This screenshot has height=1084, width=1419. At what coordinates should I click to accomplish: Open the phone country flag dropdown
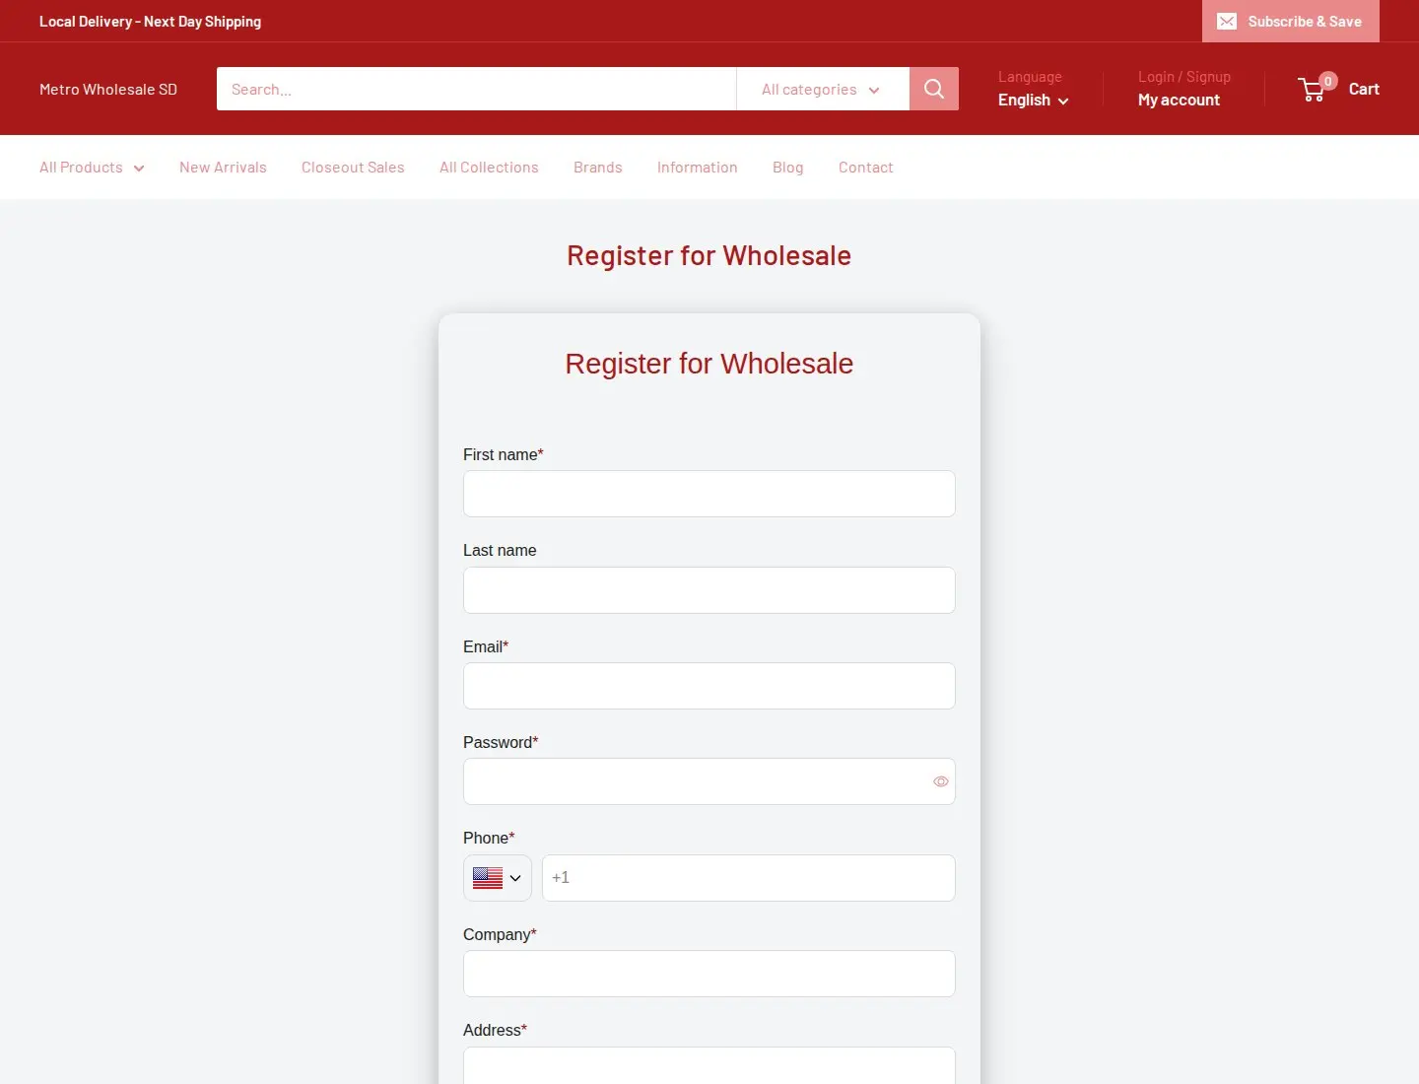pyautogui.click(x=498, y=878)
